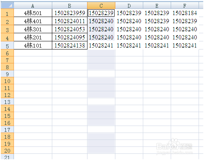This screenshot has height=160, width=204.
Task: Click cell containing 4栋201
Action: [33, 37]
